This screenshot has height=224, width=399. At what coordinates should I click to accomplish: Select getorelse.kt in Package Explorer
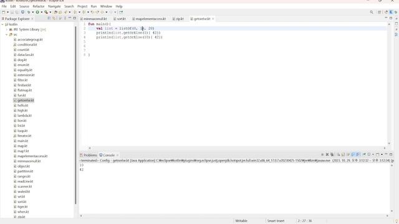click(x=24, y=100)
